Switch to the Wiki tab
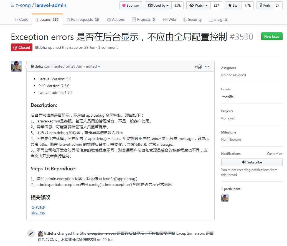This screenshot has width=287, height=246. coord(169,19)
